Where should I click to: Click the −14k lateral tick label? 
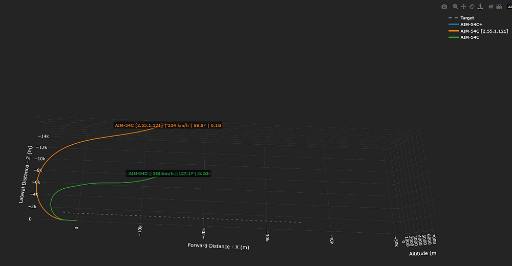point(44,137)
